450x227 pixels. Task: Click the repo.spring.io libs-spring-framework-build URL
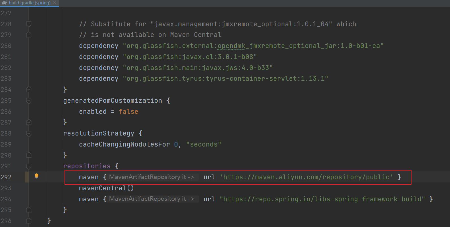click(322, 199)
